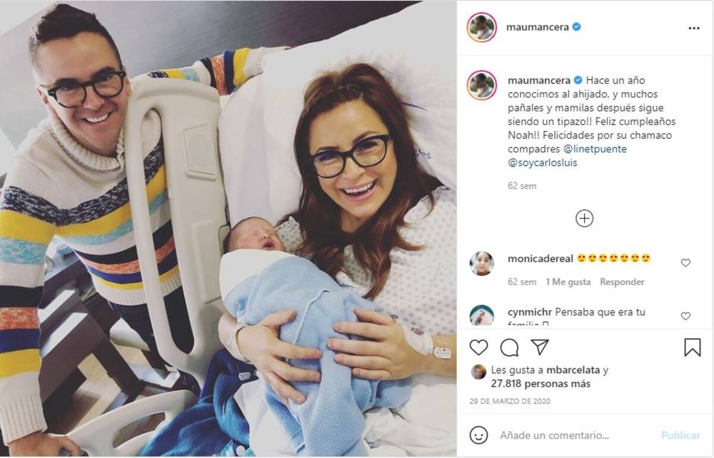714x458 pixels.
Task: Like the post with the heart icon
Action: pyautogui.click(x=478, y=348)
